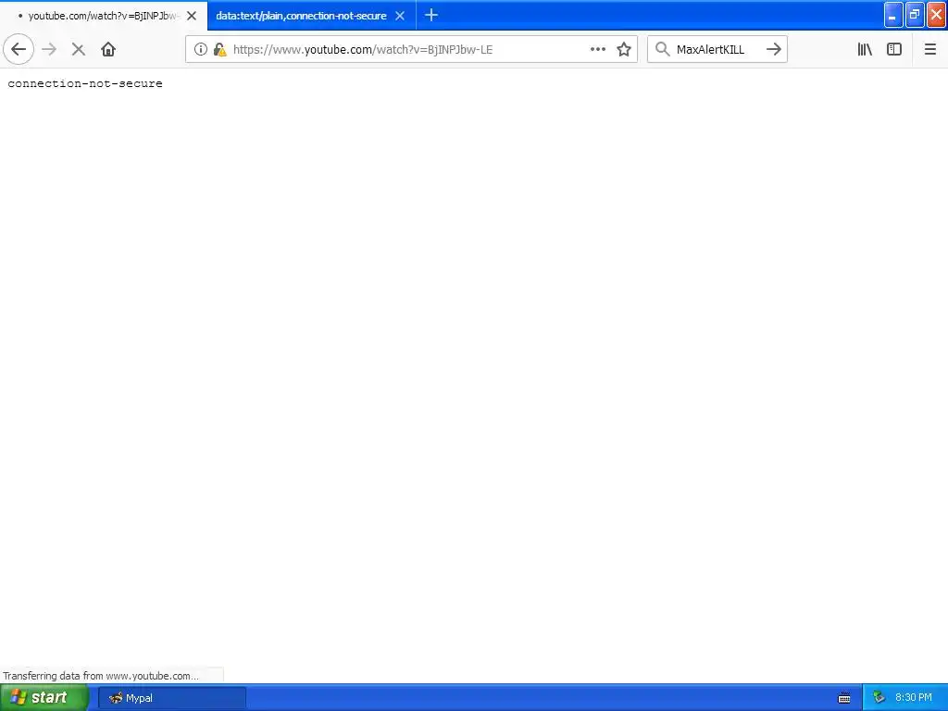Image resolution: width=948 pixels, height=711 pixels.
Task: Click the connection-not-secure page text
Action: click(x=85, y=83)
